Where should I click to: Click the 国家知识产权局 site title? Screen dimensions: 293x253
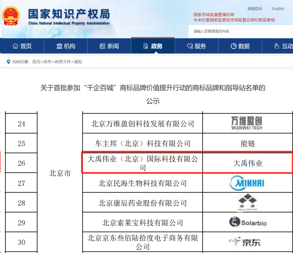click(x=69, y=14)
